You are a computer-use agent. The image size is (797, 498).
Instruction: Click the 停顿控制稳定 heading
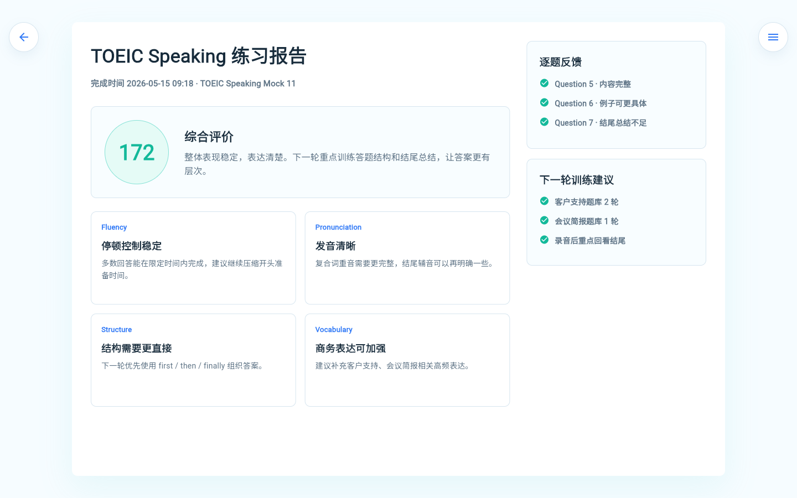[132, 246]
